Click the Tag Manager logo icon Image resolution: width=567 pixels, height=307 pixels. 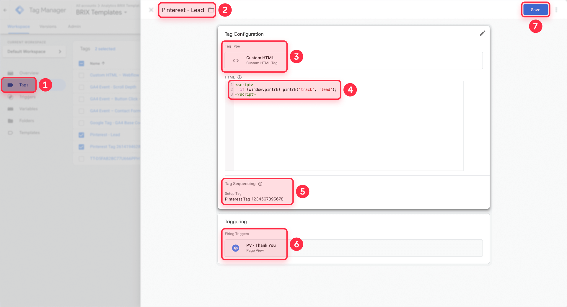[19, 10]
